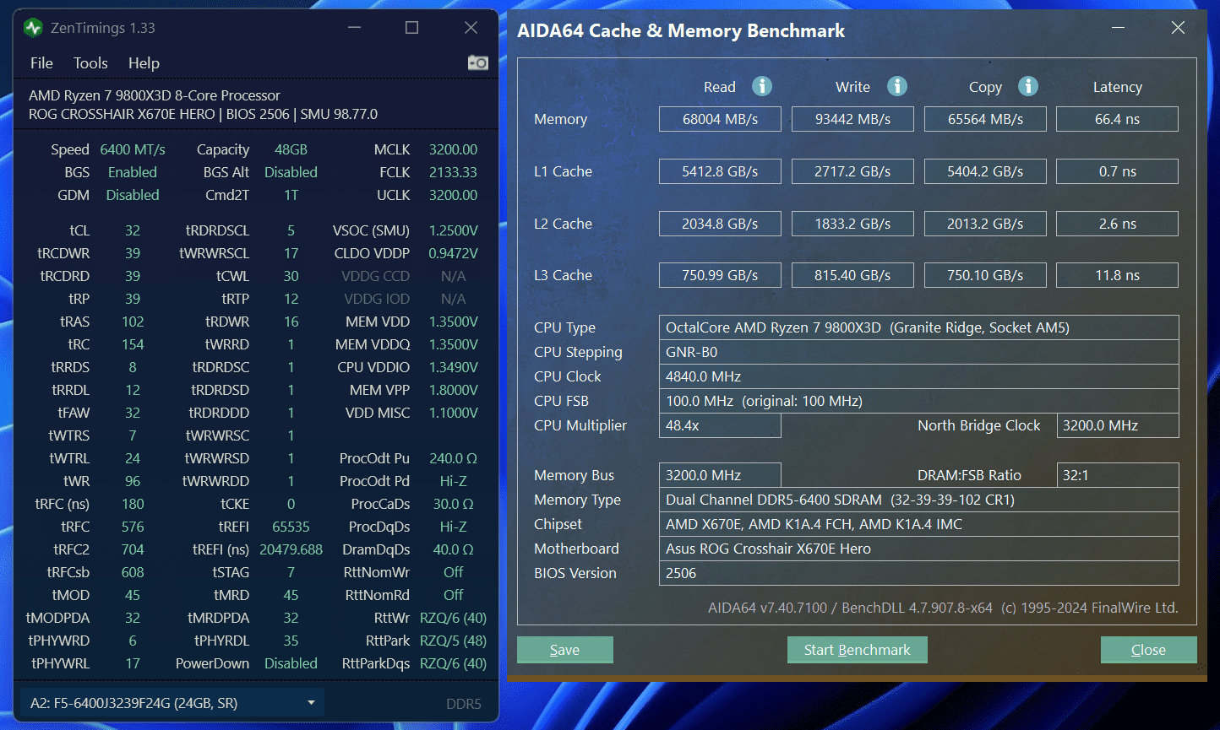Click the tREFI (ns) value 20479.688
1220x730 pixels.
coord(291,549)
